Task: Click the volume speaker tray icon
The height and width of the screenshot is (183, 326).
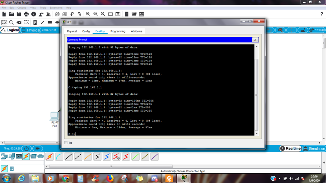Action: coord(291,179)
